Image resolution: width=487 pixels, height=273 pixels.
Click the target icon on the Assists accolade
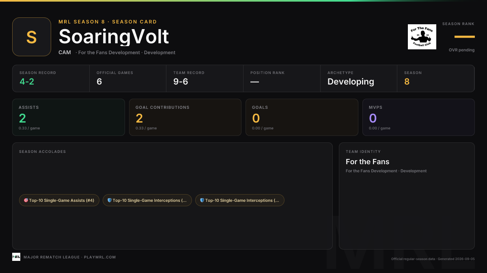pyautogui.click(x=26, y=200)
